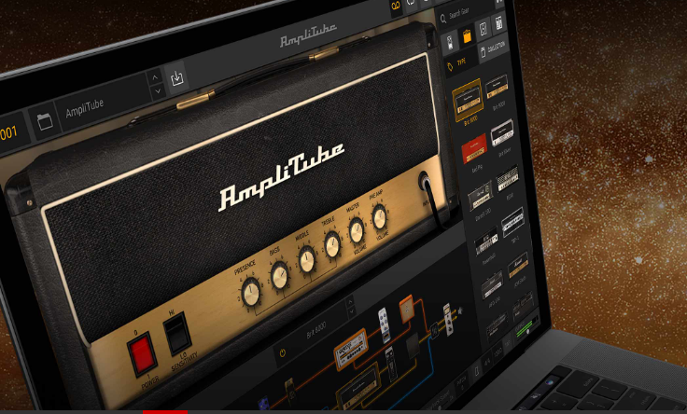This screenshot has height=414, width=687.
Task: Click the BASS knob on amp
Action: 280,276
